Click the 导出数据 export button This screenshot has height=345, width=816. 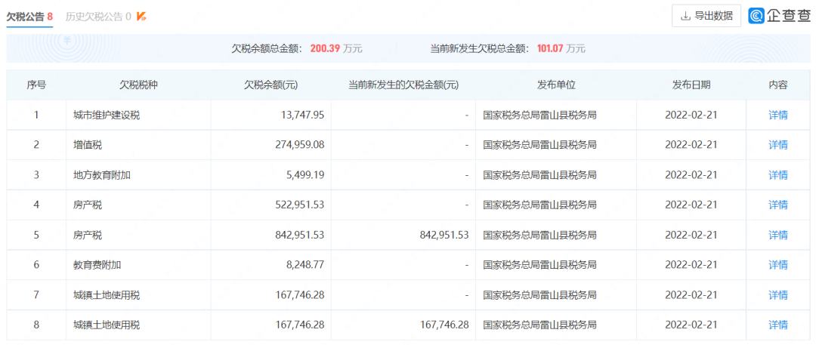click(706, 16)
